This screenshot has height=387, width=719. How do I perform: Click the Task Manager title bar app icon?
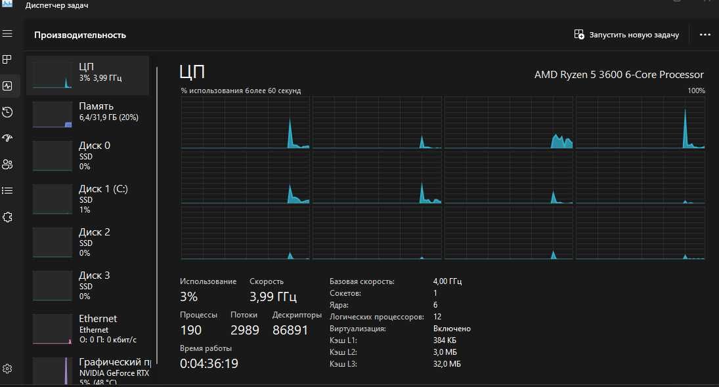(7, 4)
